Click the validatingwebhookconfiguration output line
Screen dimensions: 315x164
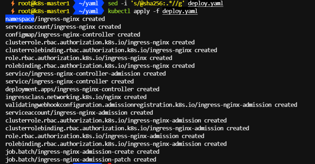tap(151, 105)
